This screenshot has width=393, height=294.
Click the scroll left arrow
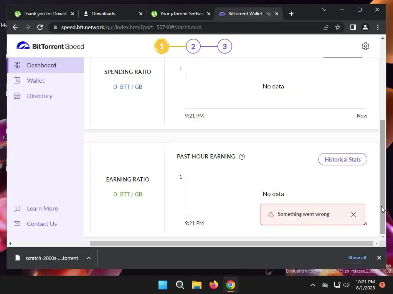pyautogui.click(x=10, y=243)
